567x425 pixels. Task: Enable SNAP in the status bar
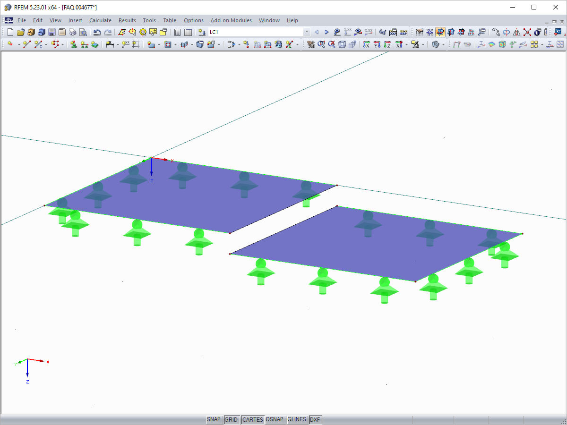214,419
